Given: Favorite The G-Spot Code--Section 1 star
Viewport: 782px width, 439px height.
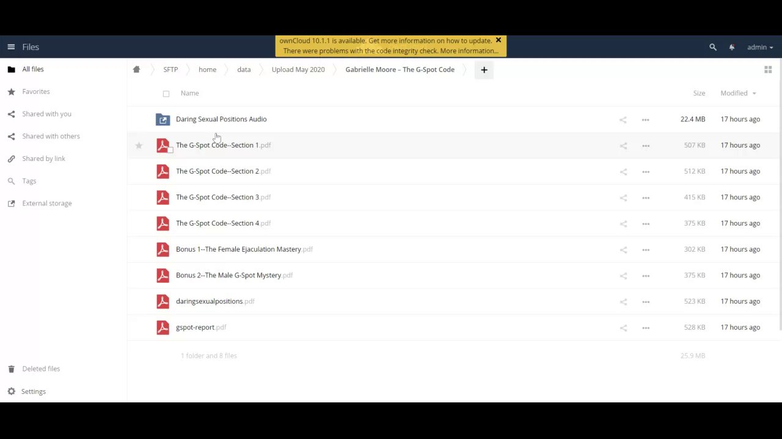Looking at the screenshot, I should tap(139, 145).
